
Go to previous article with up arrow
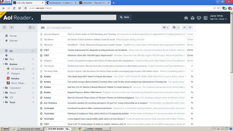(184, 27)
